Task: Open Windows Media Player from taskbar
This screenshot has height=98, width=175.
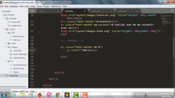Action: [x=31, y=95]
